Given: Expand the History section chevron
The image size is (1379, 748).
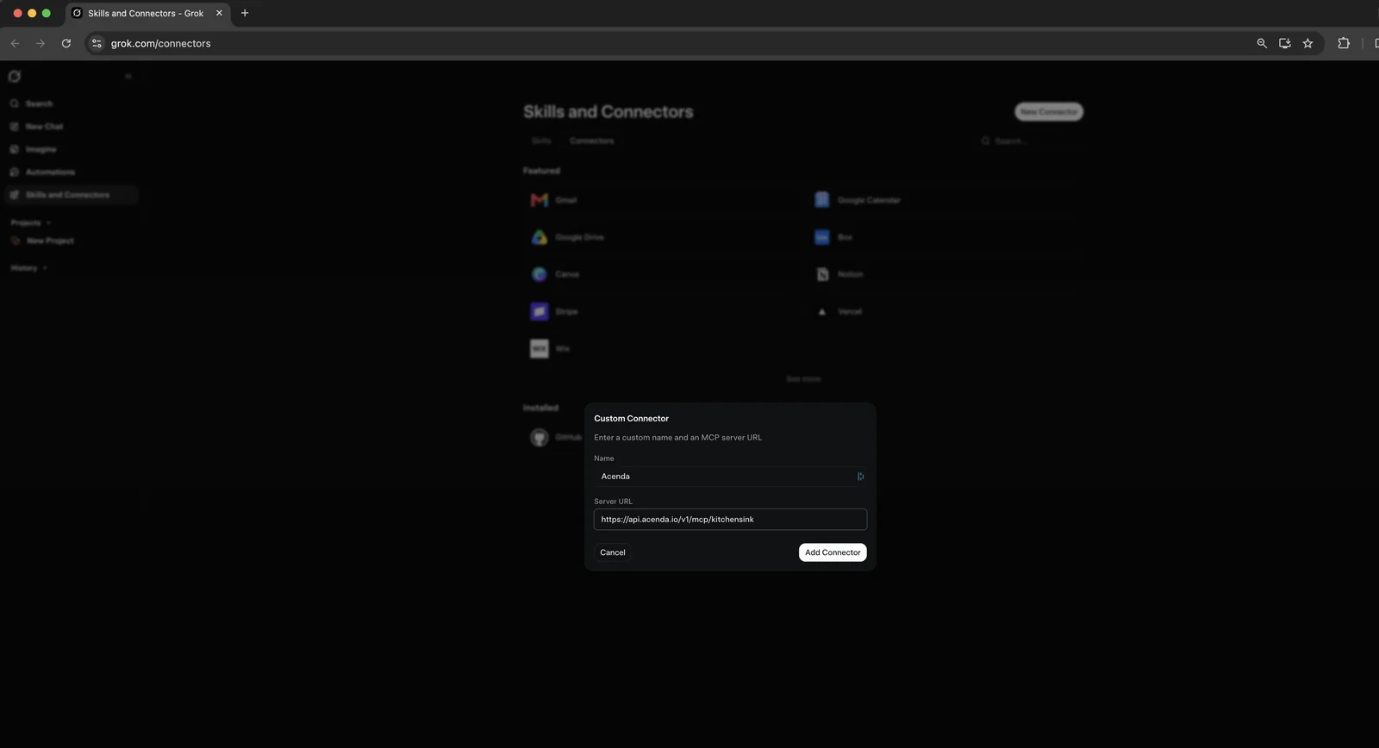Looking at the screenshot, I should [x=45, y=268].
